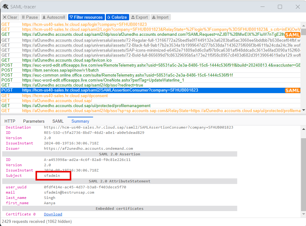Viewport: 306px width, 226px height.
Task: Select the login?company=SFHUB001823 GET request
Action: (151, 24)
